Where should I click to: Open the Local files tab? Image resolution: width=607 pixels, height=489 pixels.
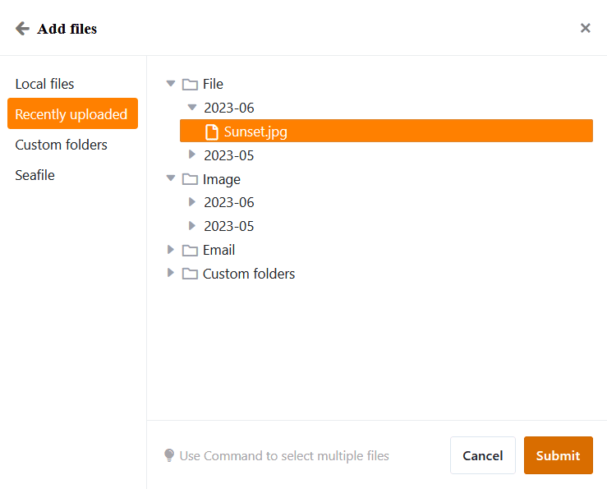[x=44, y=84]
